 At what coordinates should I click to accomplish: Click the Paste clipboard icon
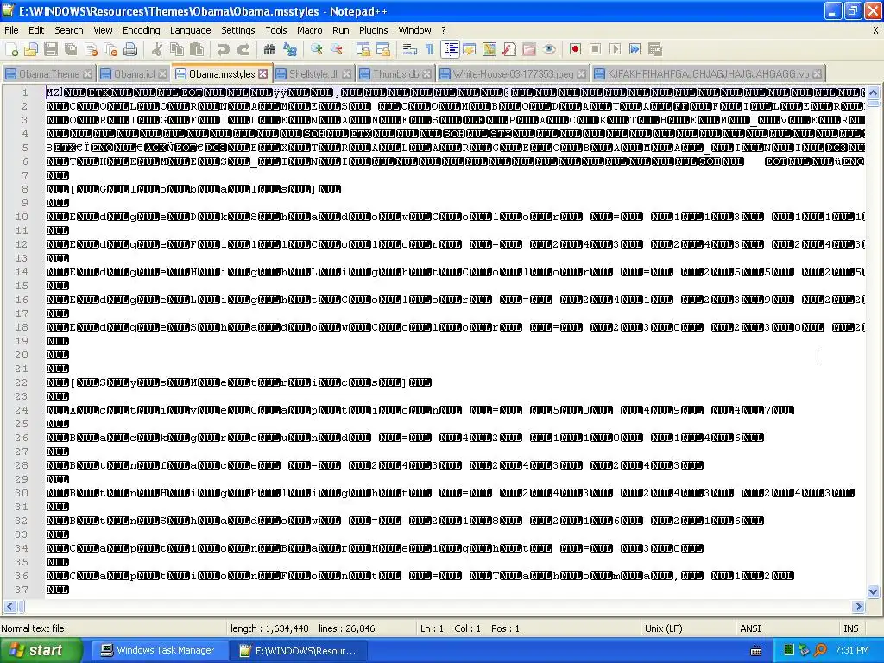(x=197, y=49)
